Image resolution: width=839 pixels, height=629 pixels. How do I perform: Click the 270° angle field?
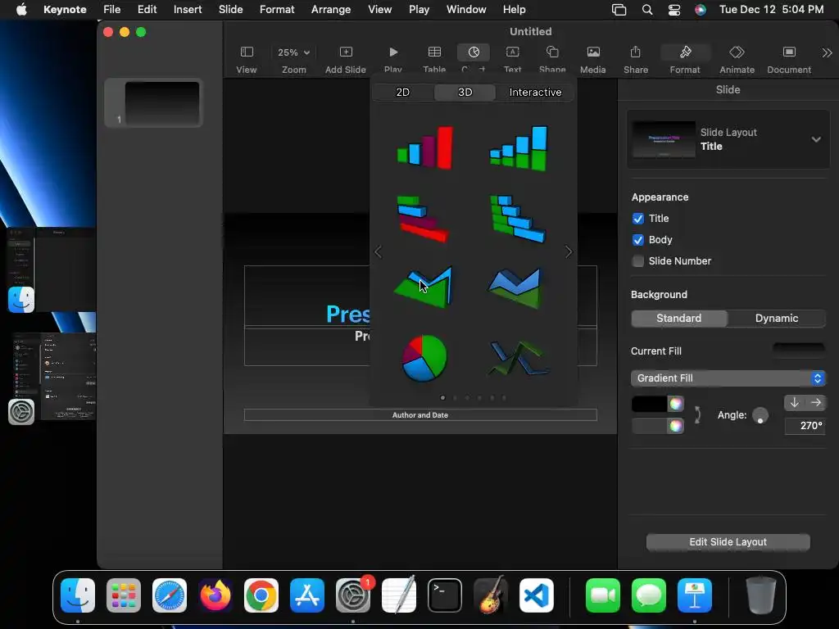[x=805, y=426]
